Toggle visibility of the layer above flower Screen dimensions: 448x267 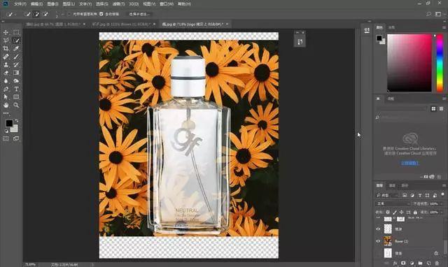[378, 229]
